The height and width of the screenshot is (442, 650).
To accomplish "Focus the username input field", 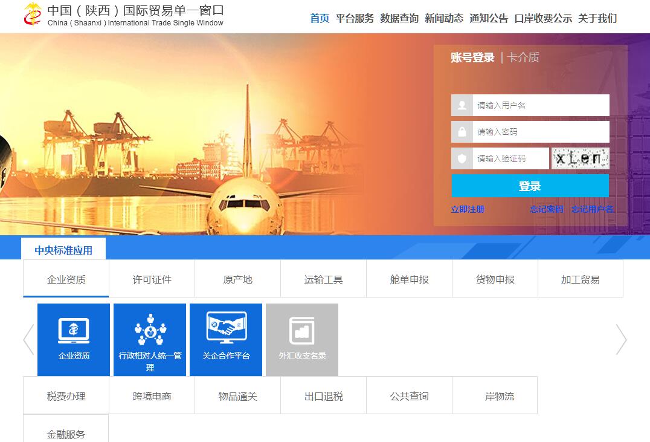I will click(x=541, y=105).
